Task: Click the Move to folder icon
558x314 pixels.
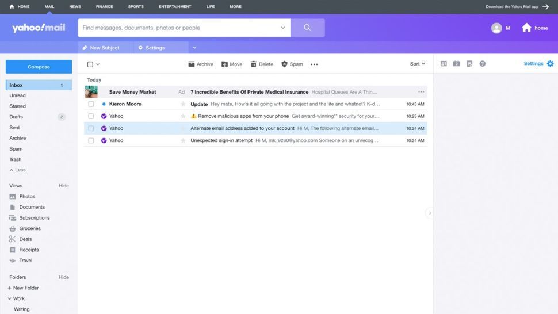Action: coord(224,64)
